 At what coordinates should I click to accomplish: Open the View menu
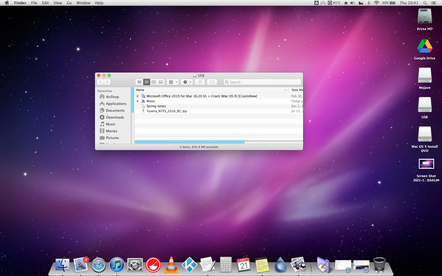coord(58,3)
